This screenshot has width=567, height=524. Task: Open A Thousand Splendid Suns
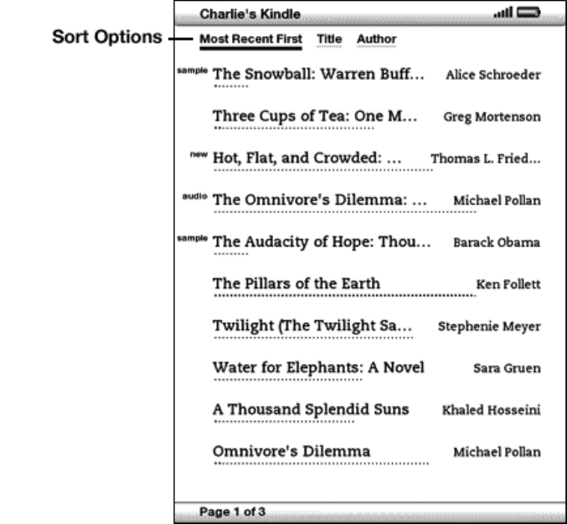click(x=311, y=409)
